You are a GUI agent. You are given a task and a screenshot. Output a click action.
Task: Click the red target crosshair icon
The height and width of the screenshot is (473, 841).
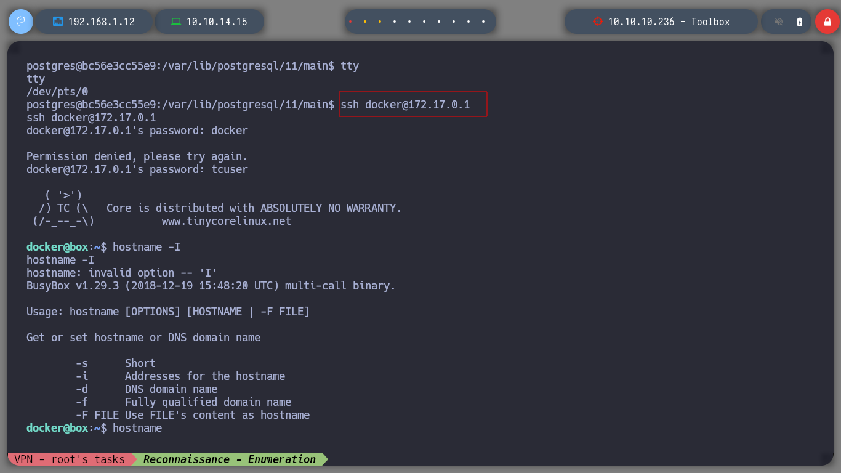(x=597, y=22)
